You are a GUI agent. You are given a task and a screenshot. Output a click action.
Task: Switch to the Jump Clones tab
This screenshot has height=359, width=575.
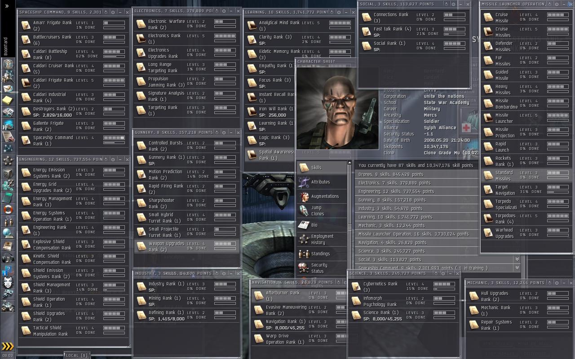pos(322,211)
